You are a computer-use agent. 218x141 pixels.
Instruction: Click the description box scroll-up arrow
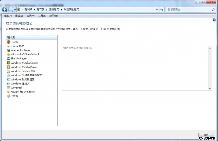click(210, 48)
